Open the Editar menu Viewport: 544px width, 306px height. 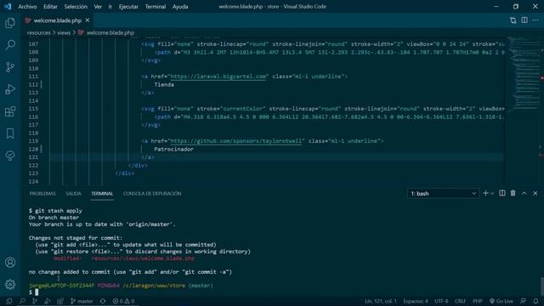[50, 7]
